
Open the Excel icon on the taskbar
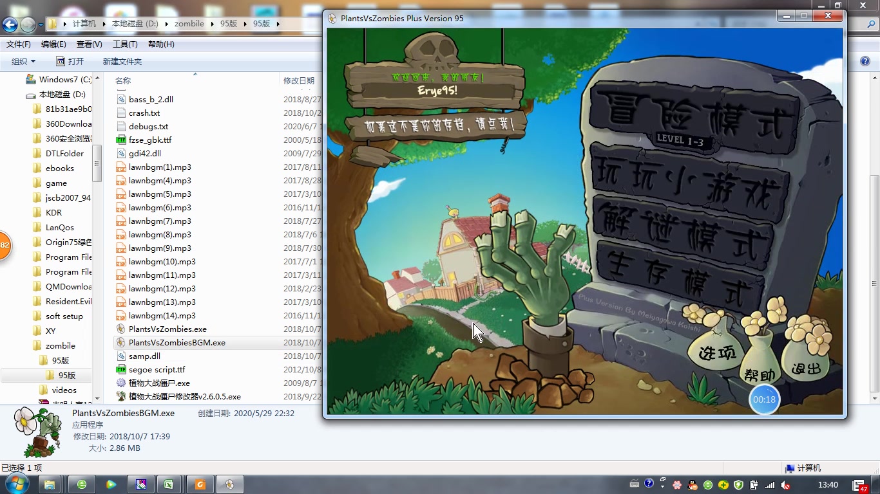point(169,484)
